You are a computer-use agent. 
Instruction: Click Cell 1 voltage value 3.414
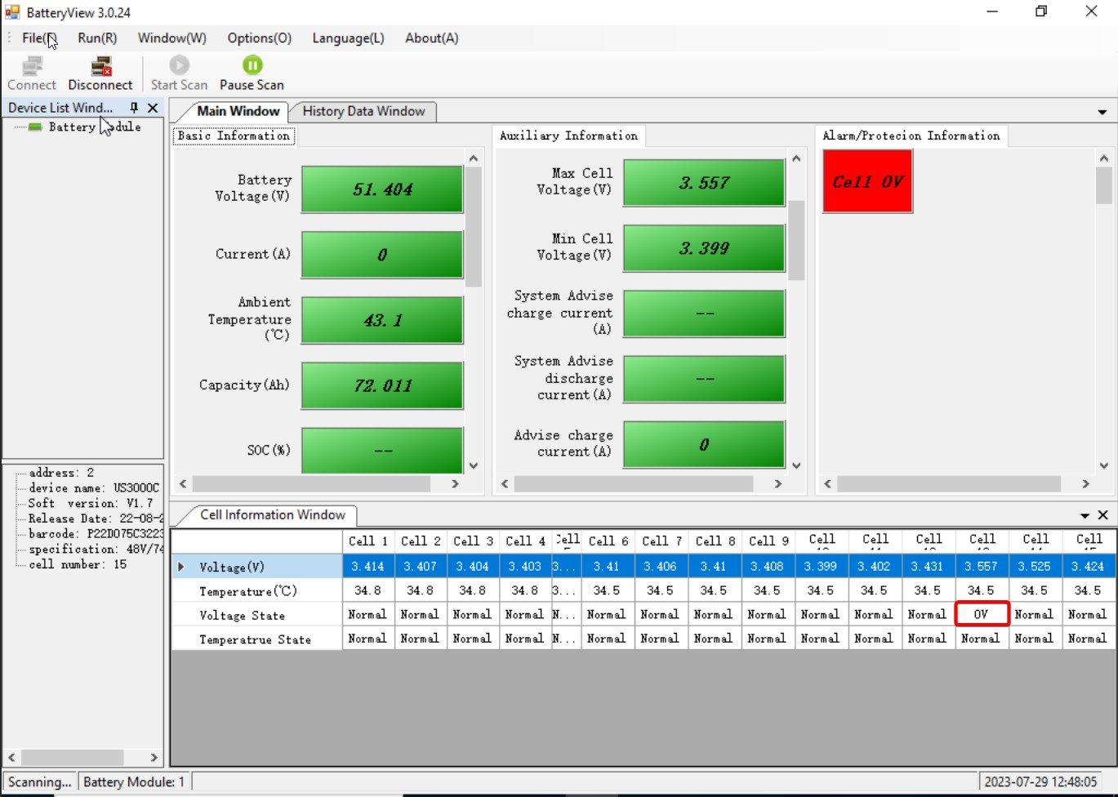tap(367, 566)
